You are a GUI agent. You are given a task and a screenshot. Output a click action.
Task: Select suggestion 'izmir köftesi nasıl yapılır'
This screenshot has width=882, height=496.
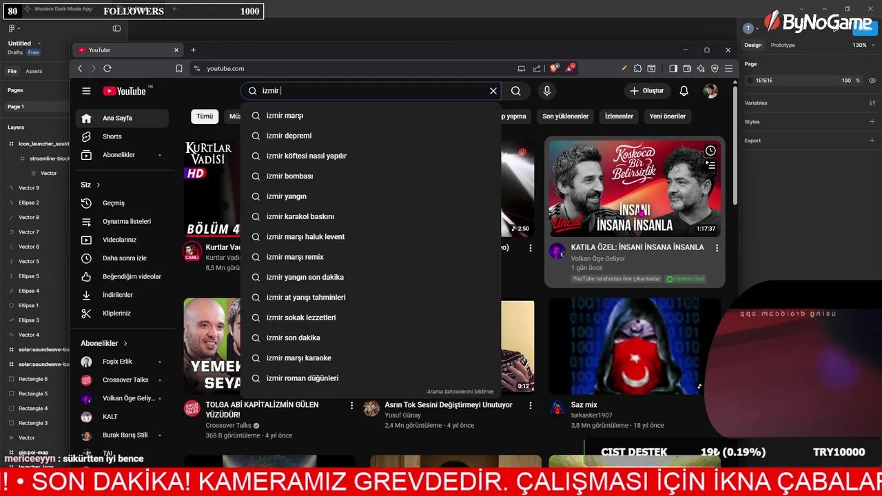371,156
